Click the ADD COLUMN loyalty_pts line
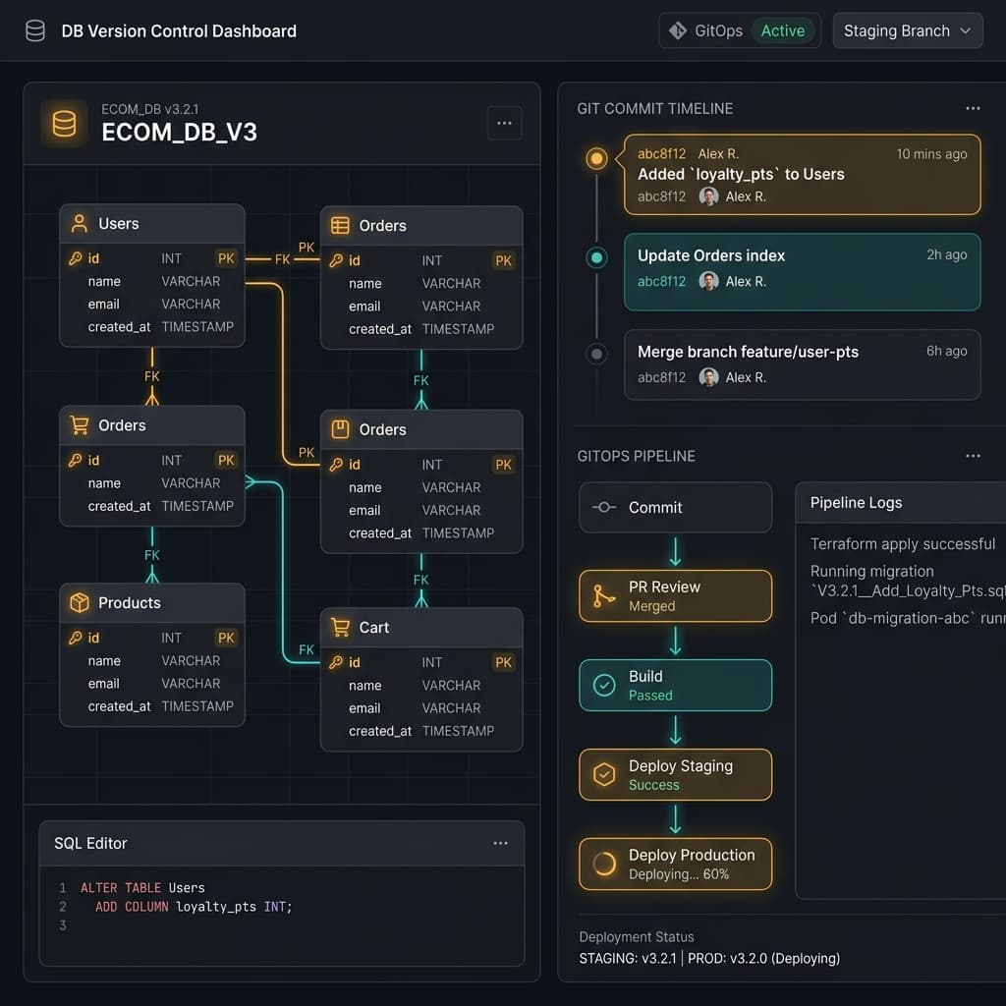Screen dimensions: 1006x1006 pyautogui.click(x=194, y=907)
